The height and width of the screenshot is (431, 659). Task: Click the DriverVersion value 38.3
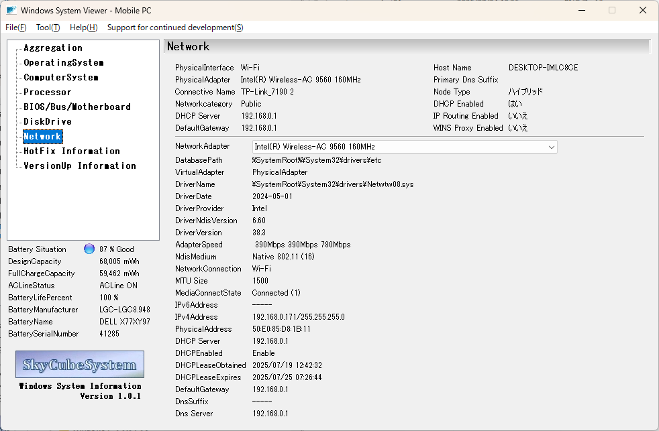[259, 233]
